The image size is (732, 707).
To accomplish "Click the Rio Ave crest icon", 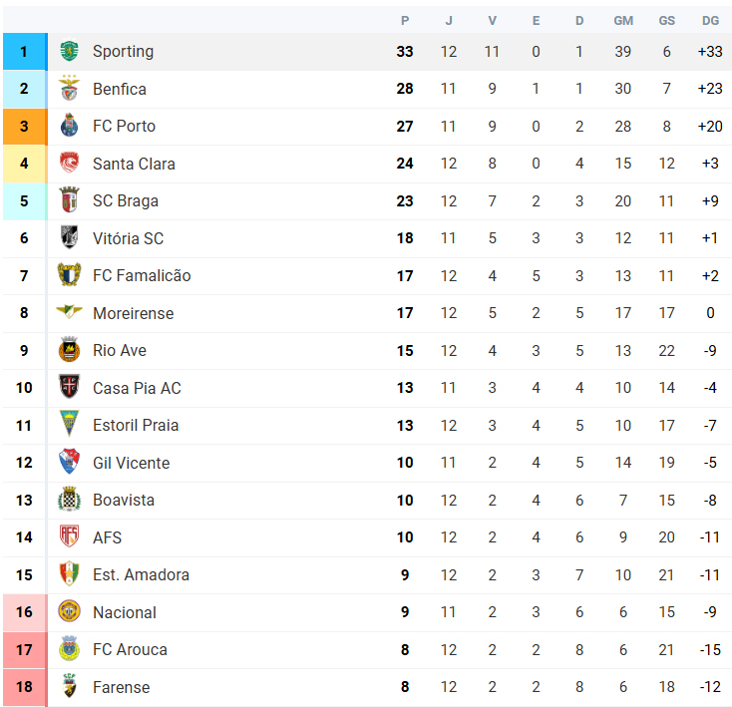I will coord(69,350).
